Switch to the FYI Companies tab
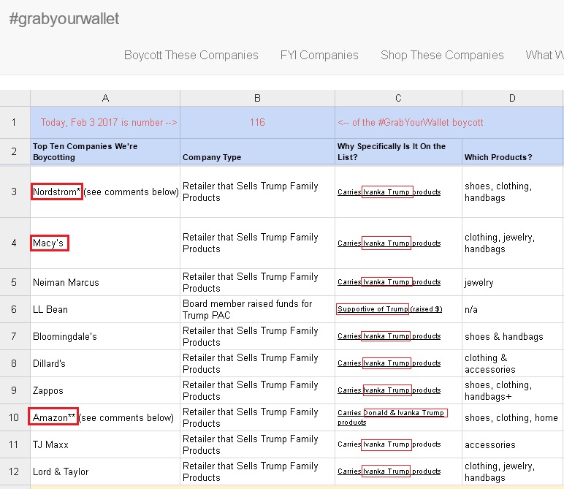 [319, 55]
